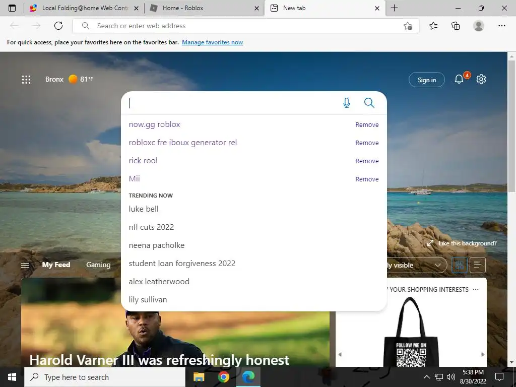Click Manage favorites now link
The height and width of the screenshot is (387, 516).
[212, 42]
